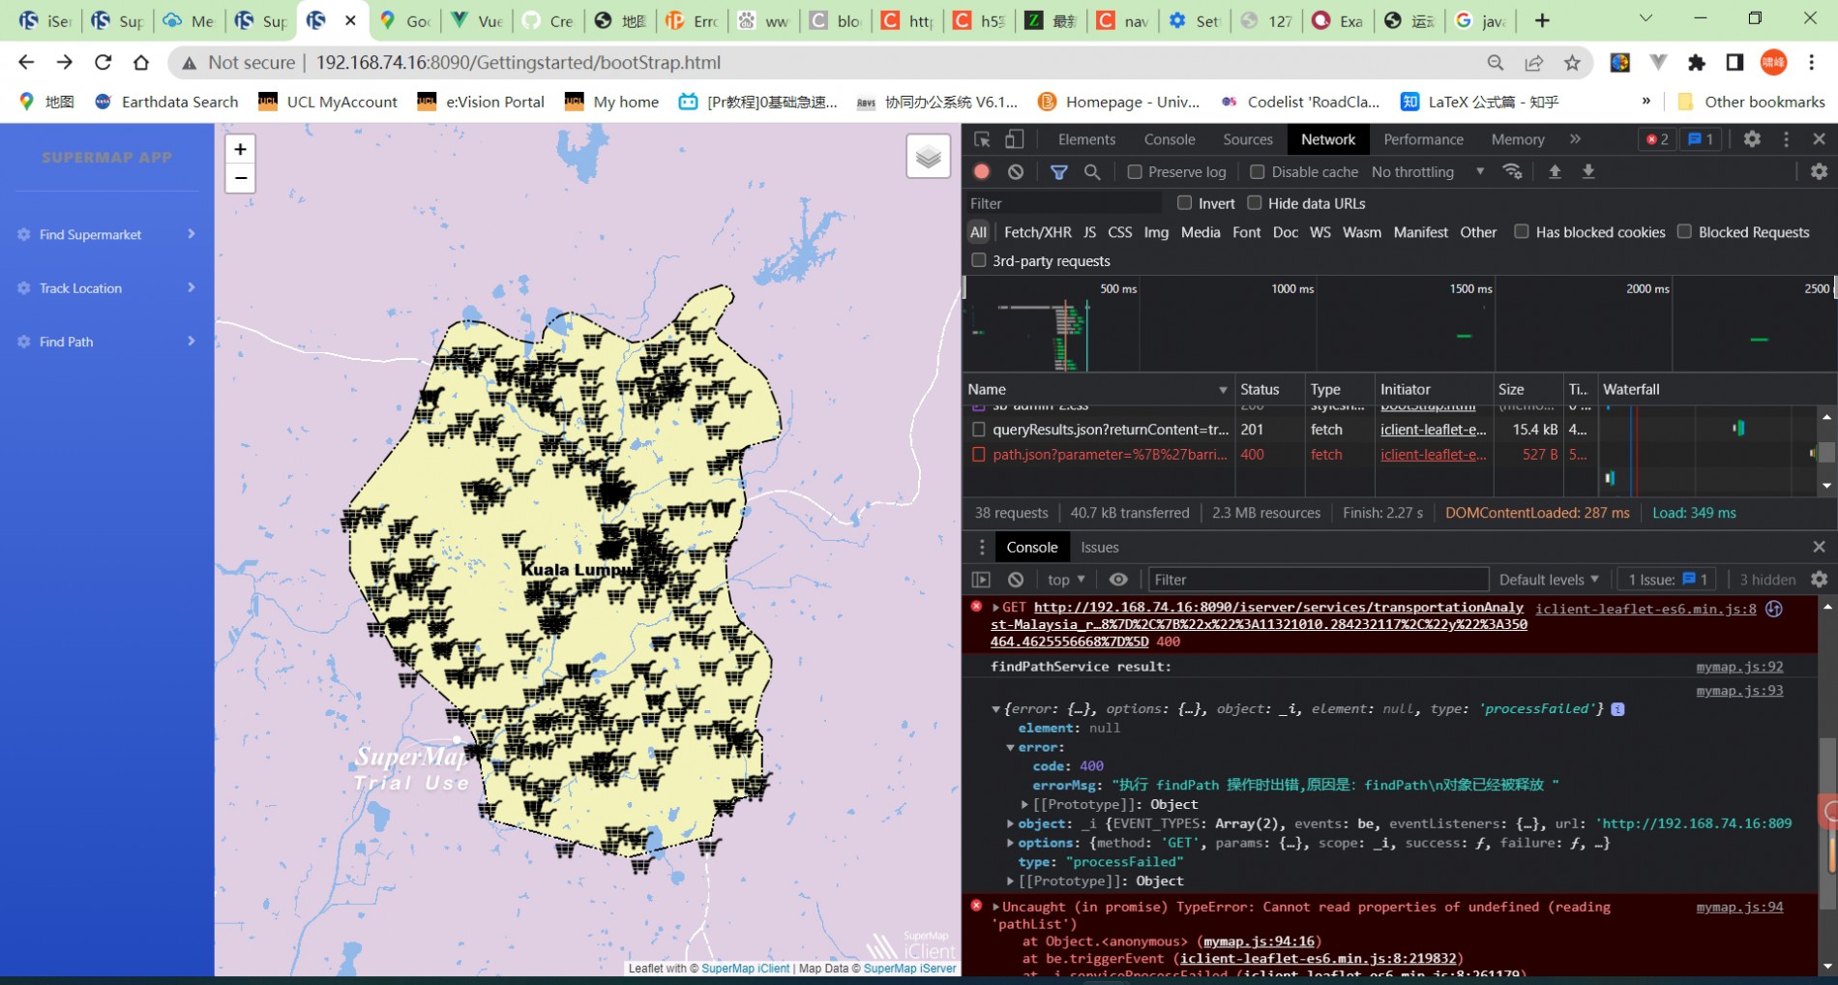The width and height of the screenshot is (1838, 985).
Task: Open network conditions wifi icon
Action: pos(1512,171)
